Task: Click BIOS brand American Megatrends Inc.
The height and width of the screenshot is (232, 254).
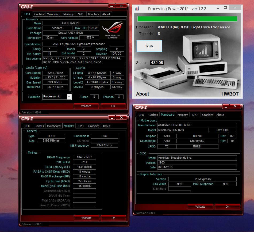Action: point(197,158)
